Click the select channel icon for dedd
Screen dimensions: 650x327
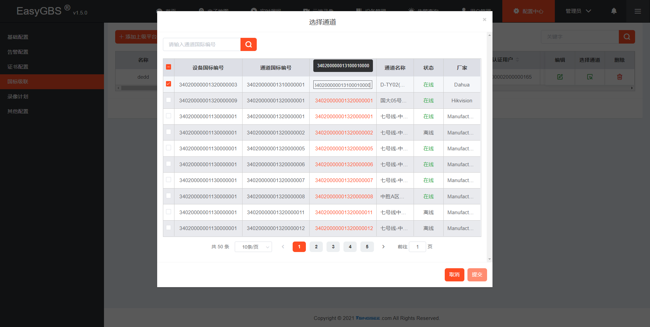(x=590, y=77)
